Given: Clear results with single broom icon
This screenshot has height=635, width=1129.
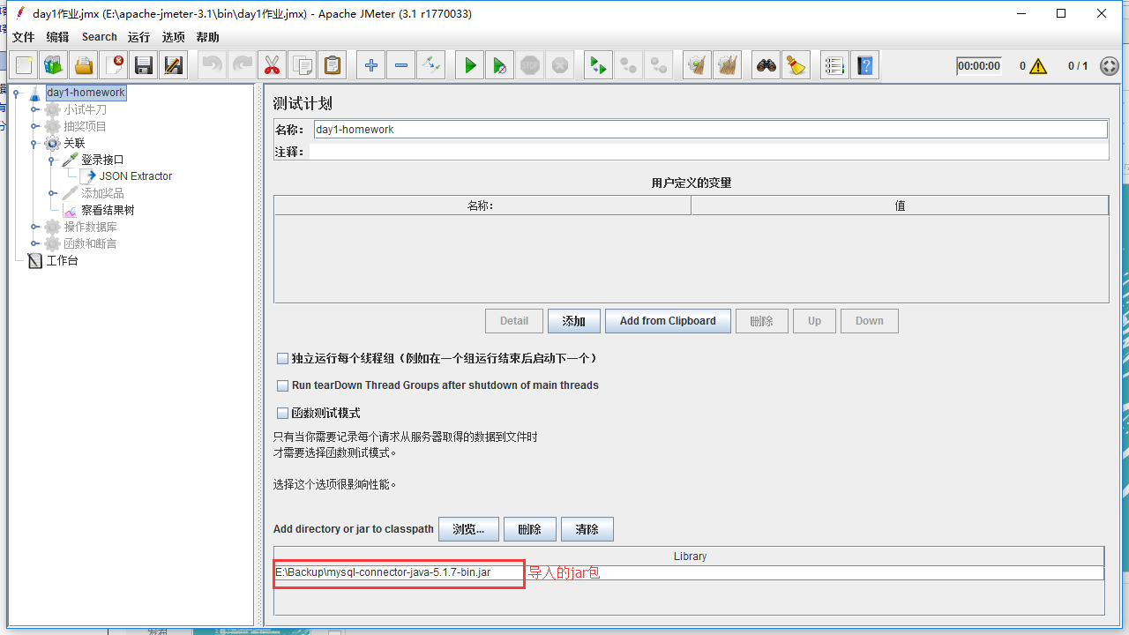Looking at the screenshot, I should pyautogui.click(x=698, y=65).
